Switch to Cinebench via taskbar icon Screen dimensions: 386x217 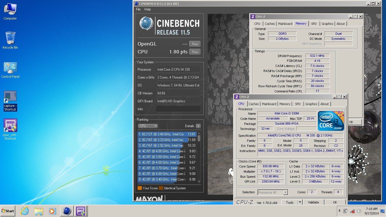click(67, 211)
